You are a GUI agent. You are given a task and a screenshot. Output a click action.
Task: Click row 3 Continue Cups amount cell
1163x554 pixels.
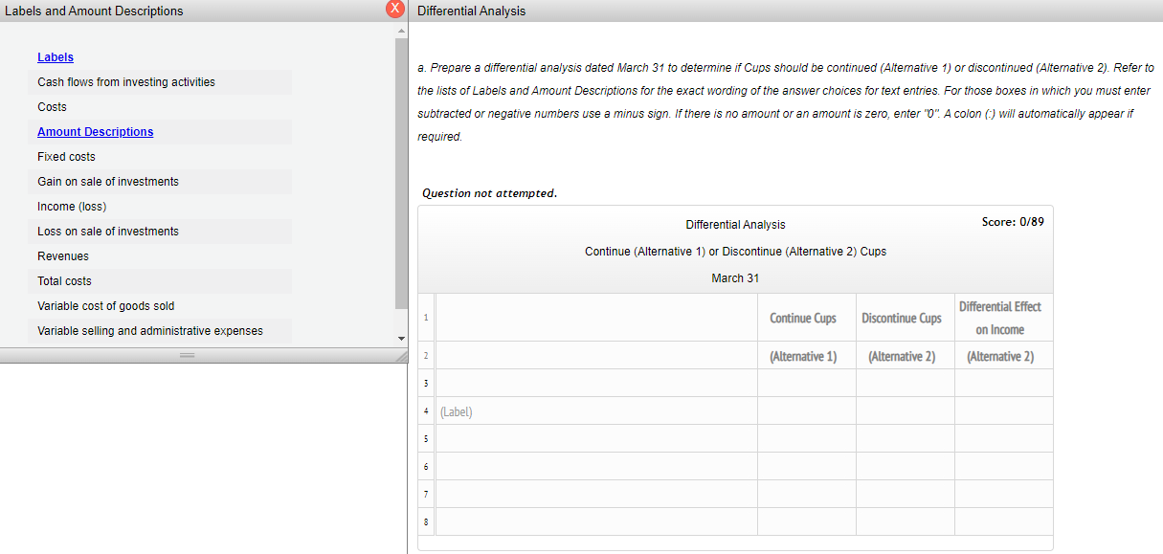pyautogui.click(x=807, y=383)
